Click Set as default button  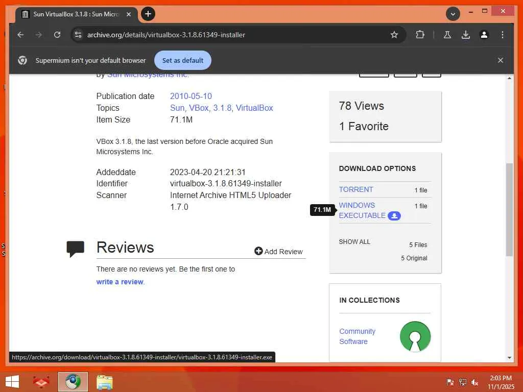pos(183,60)
